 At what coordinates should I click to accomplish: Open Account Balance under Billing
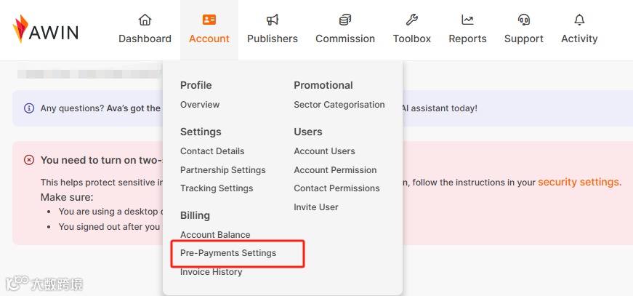click(x=215, y=235)
